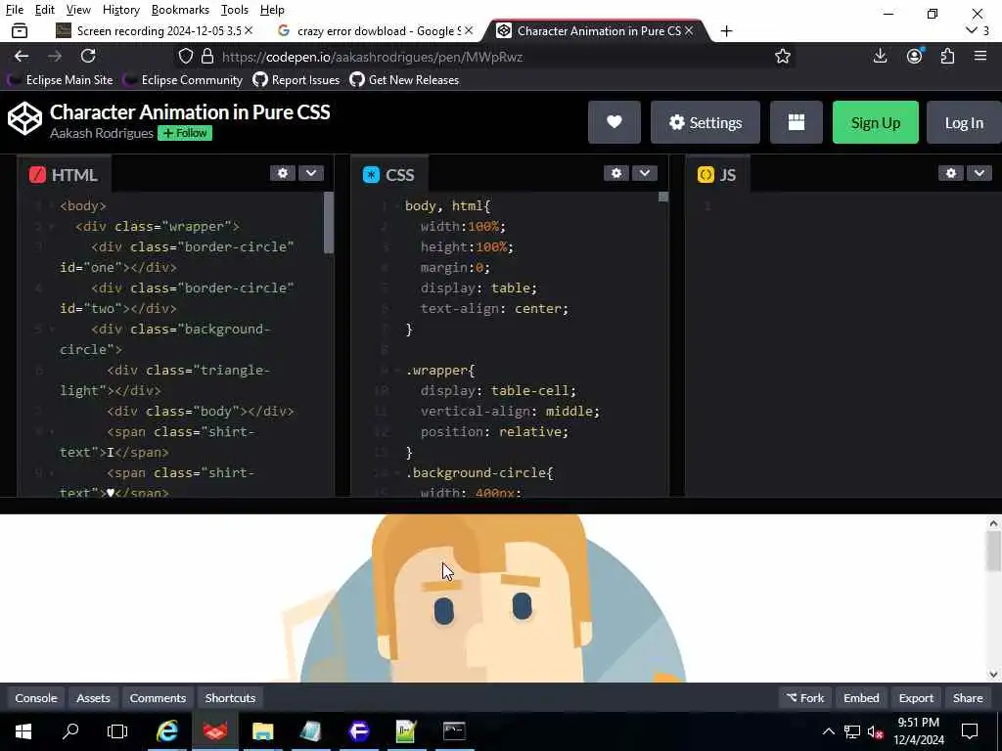This screenshot has width=1002, height=751.
Task: Show keyboard Shortcuts
Action: 230,698
